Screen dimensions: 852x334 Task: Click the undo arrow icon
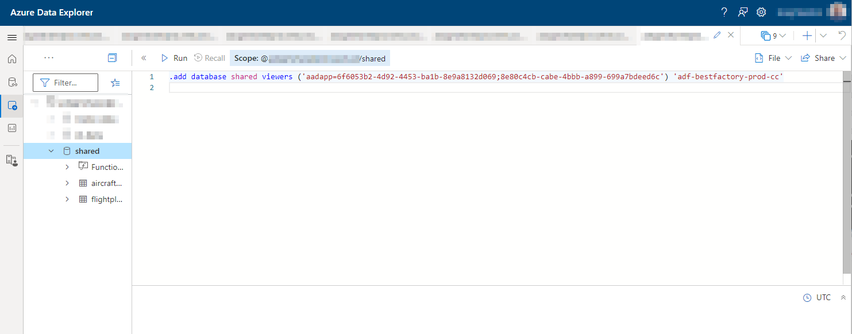[842, 36]
